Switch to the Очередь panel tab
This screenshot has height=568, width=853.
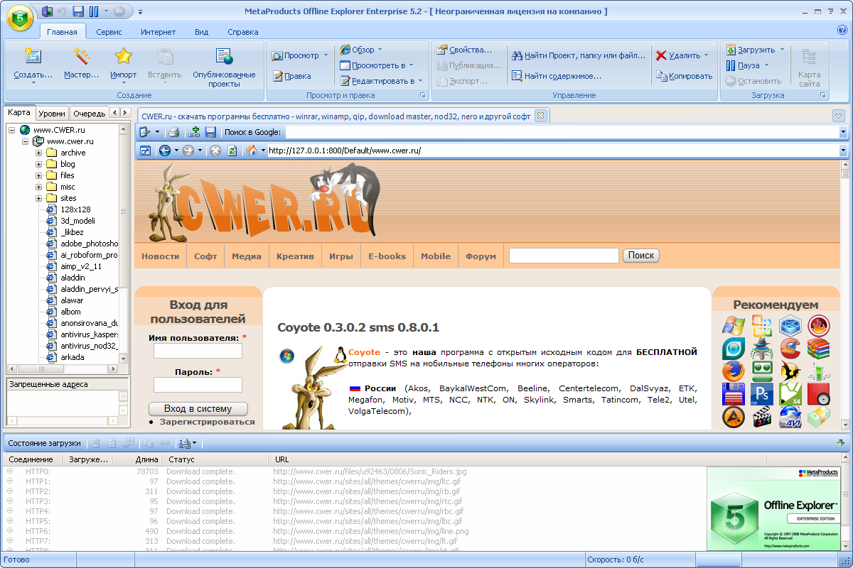coord(90,113)
